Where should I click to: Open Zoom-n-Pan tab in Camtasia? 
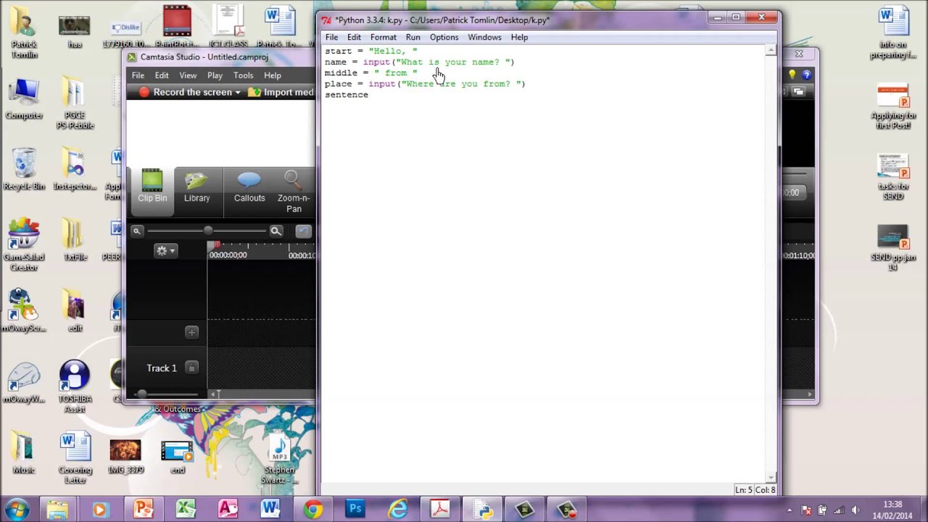[x=294, y=192]
